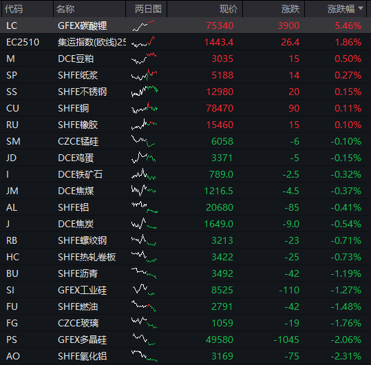
Task: View the SHFE橡胶 sparkline chart
Action: pos(145,125)
